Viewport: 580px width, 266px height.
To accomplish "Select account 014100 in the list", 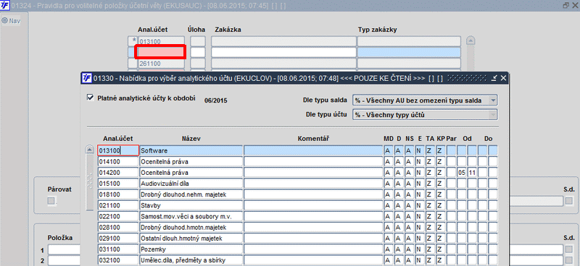I will (118, 162).
